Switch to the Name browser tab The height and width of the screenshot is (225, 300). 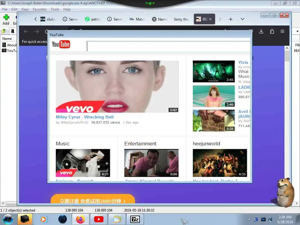160,19
